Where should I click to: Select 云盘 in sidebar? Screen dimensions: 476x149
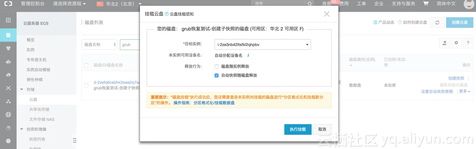pyautogui.click(x=33, y=100)
